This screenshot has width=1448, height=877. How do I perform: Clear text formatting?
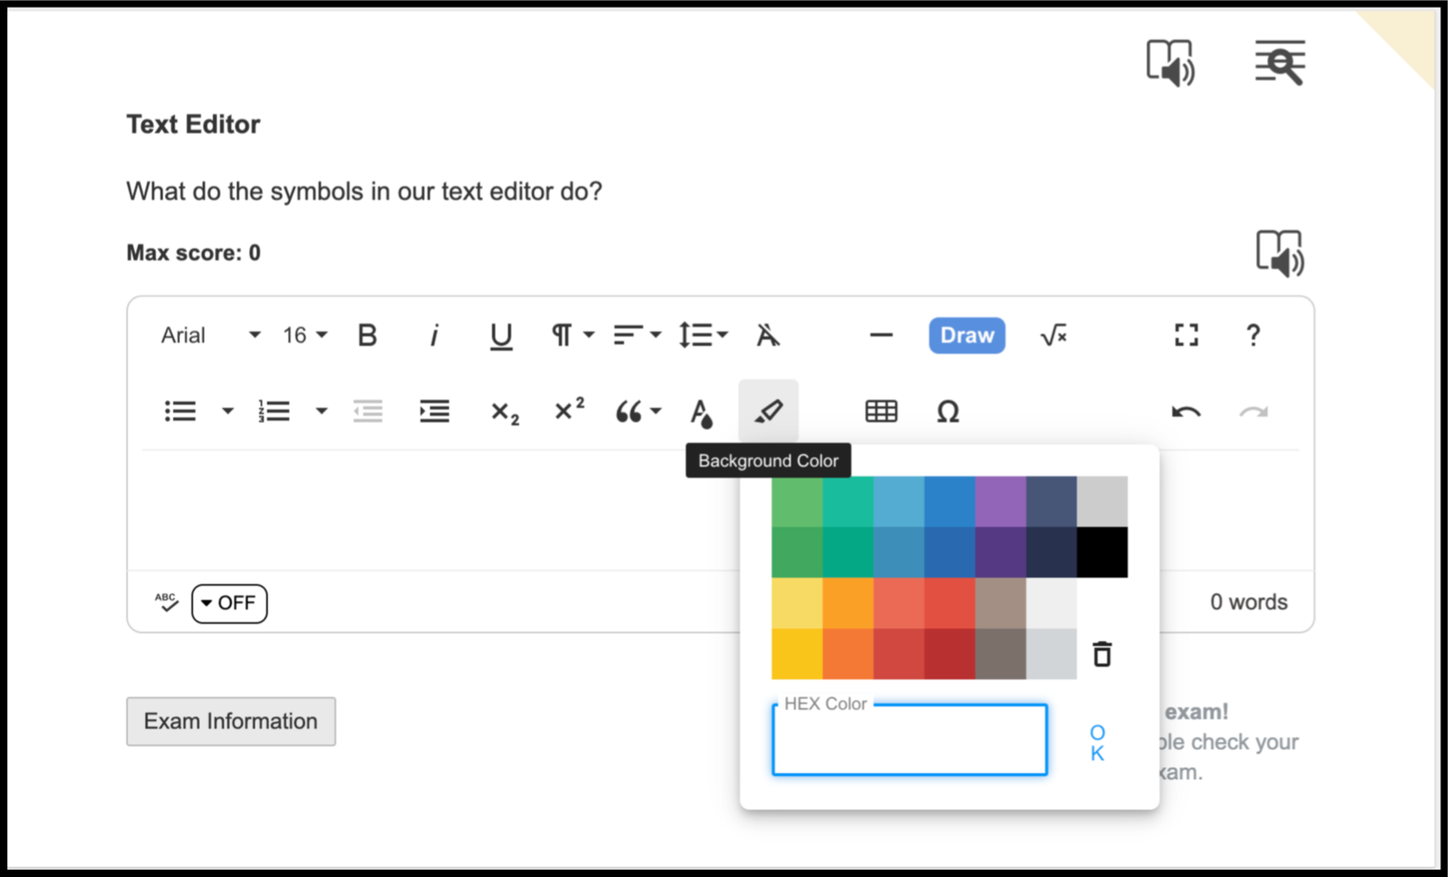768,336
